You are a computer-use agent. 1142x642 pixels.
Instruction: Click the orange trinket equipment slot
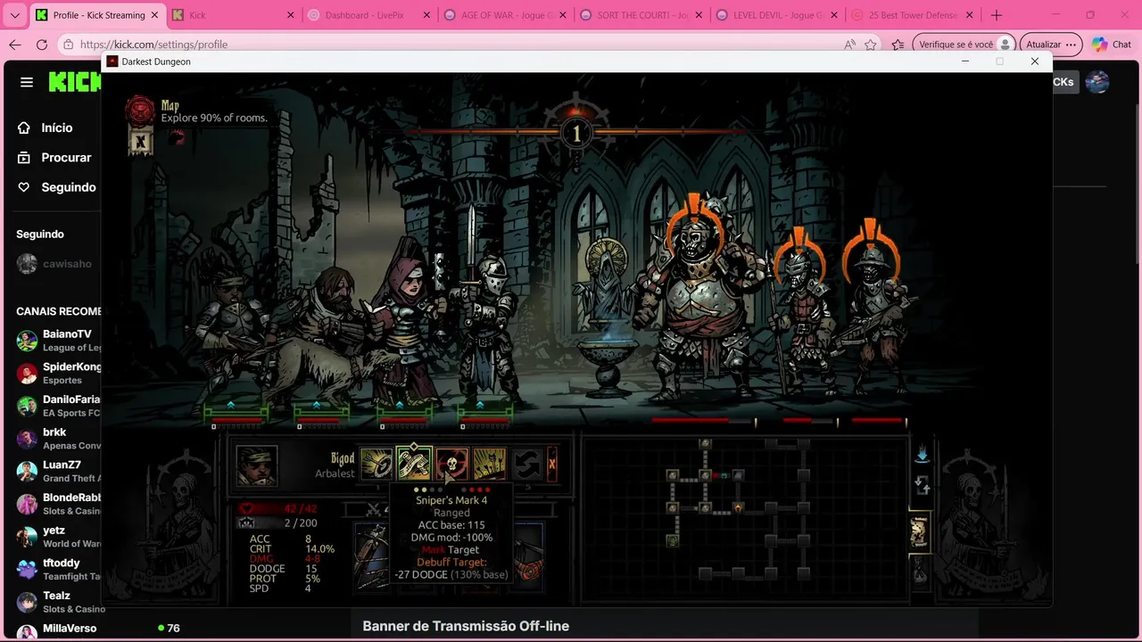click(x=528, y=556)
